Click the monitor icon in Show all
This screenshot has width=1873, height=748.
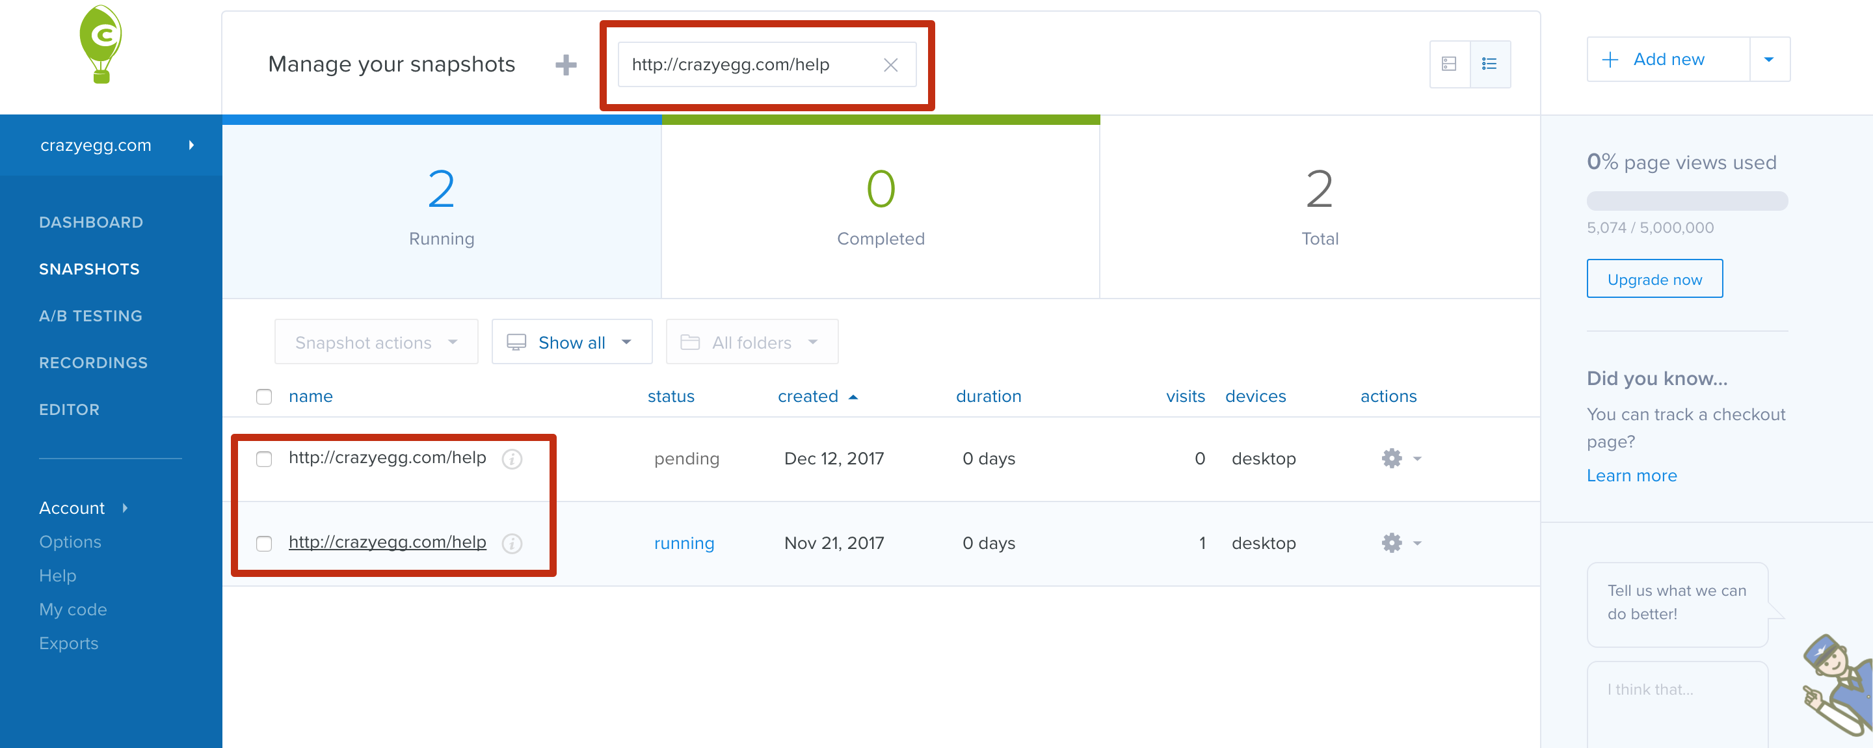[516, 342]
